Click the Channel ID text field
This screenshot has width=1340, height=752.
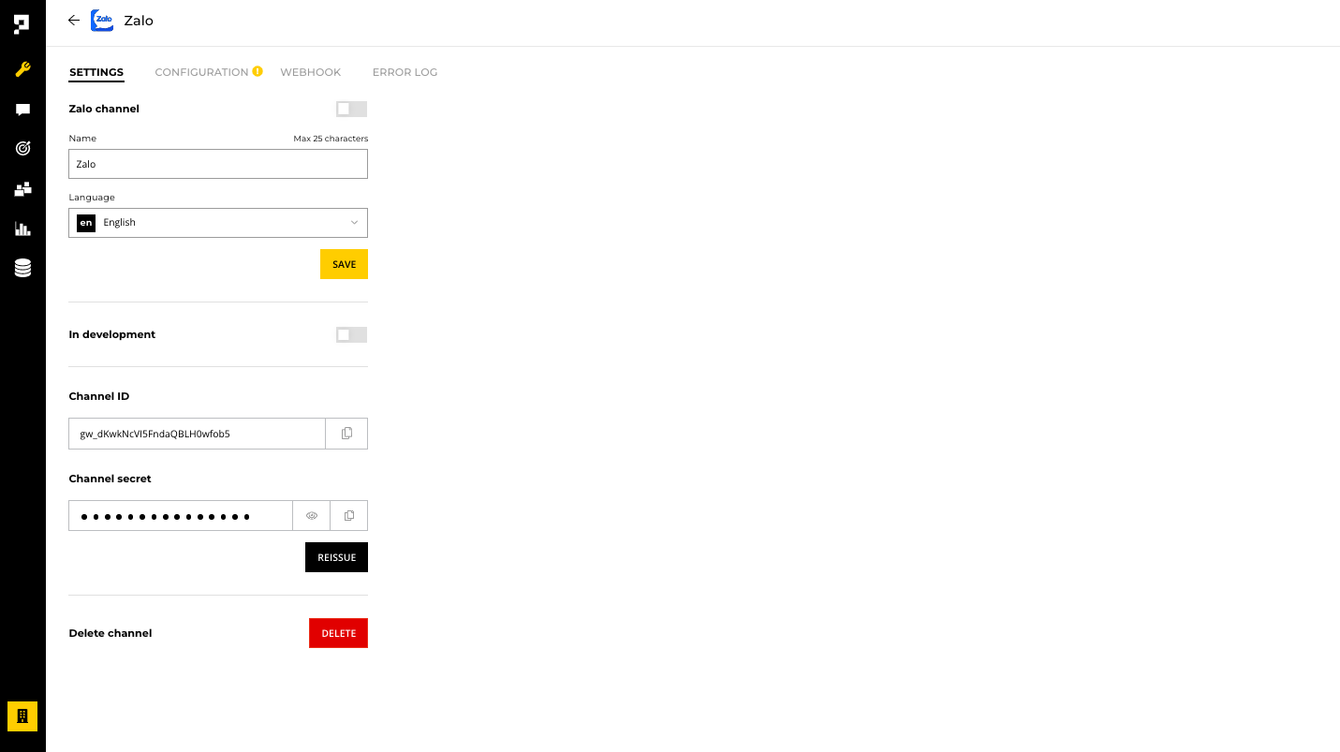[x=197, y=434]
